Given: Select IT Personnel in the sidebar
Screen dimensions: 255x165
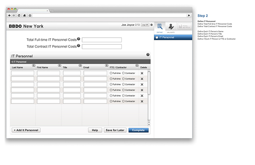Looking at the screenshot, I should tap(173, 37).
